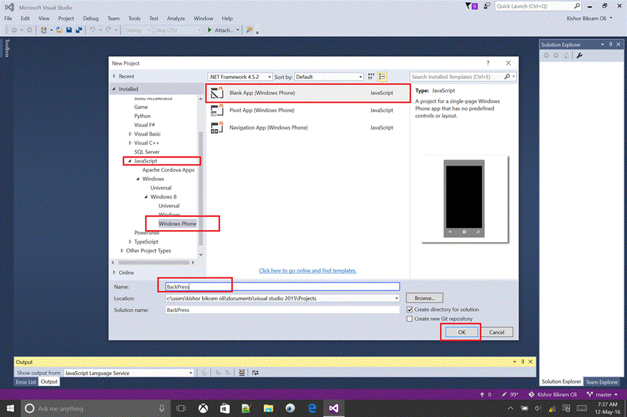
Task: Open Task View on taskbar
Action: (181, 408)
